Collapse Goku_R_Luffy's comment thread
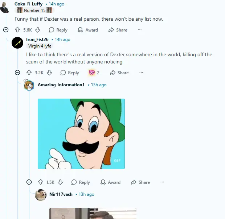Viewport: 225px width, 219px height. (x=6, y=30)
